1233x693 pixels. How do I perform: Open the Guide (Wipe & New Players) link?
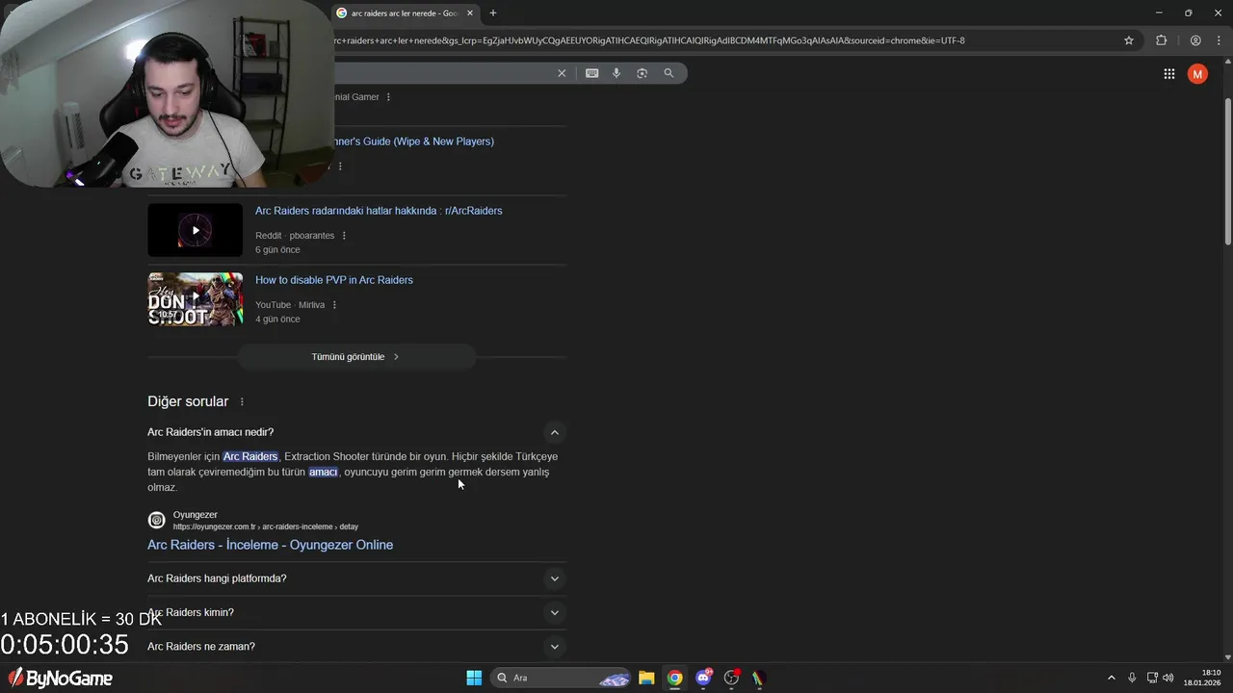pos(414,141)
